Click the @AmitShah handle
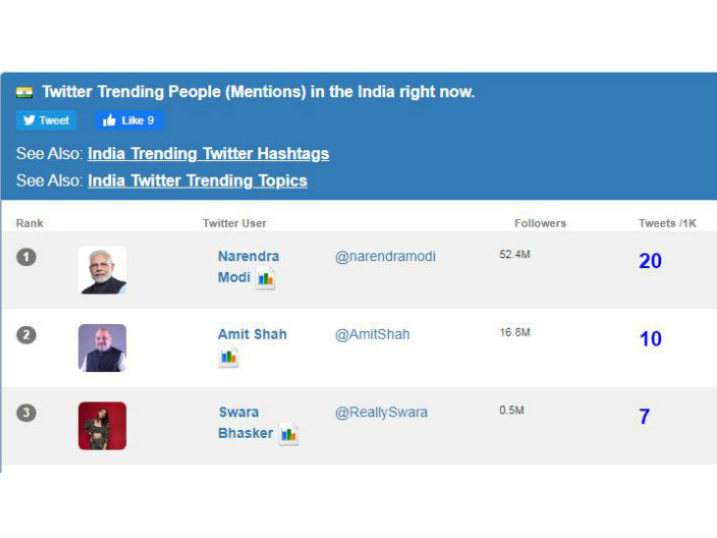Image resolution: width=717 pixels, height=538 pixels. [x=372, y=334]
